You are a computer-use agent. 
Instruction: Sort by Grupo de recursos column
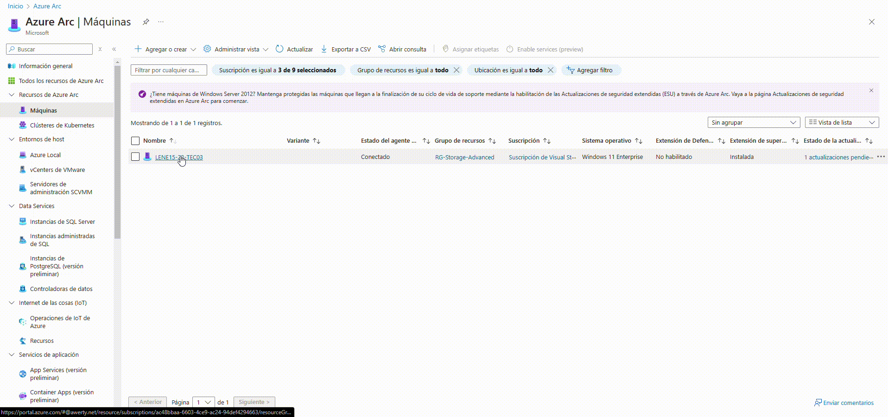[x=465, y=140]
